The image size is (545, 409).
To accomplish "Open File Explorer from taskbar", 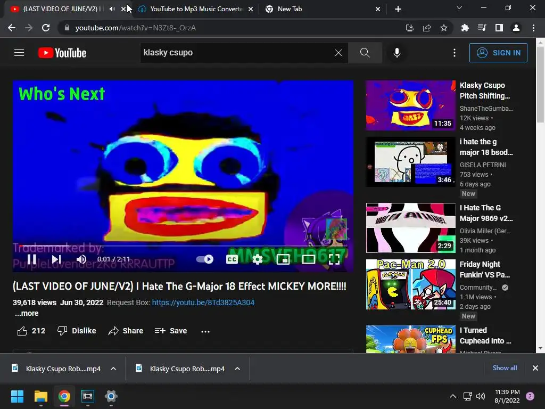I will [40, 396].
